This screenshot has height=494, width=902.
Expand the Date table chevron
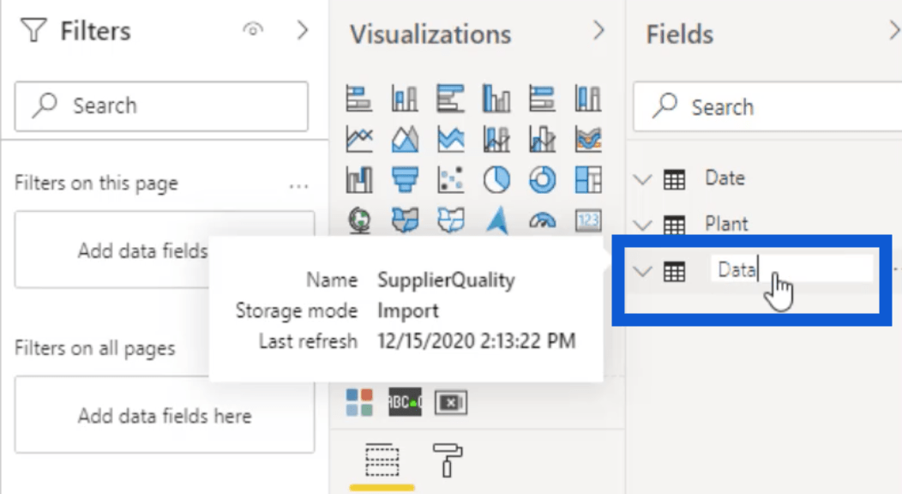[x=642, y=179]
